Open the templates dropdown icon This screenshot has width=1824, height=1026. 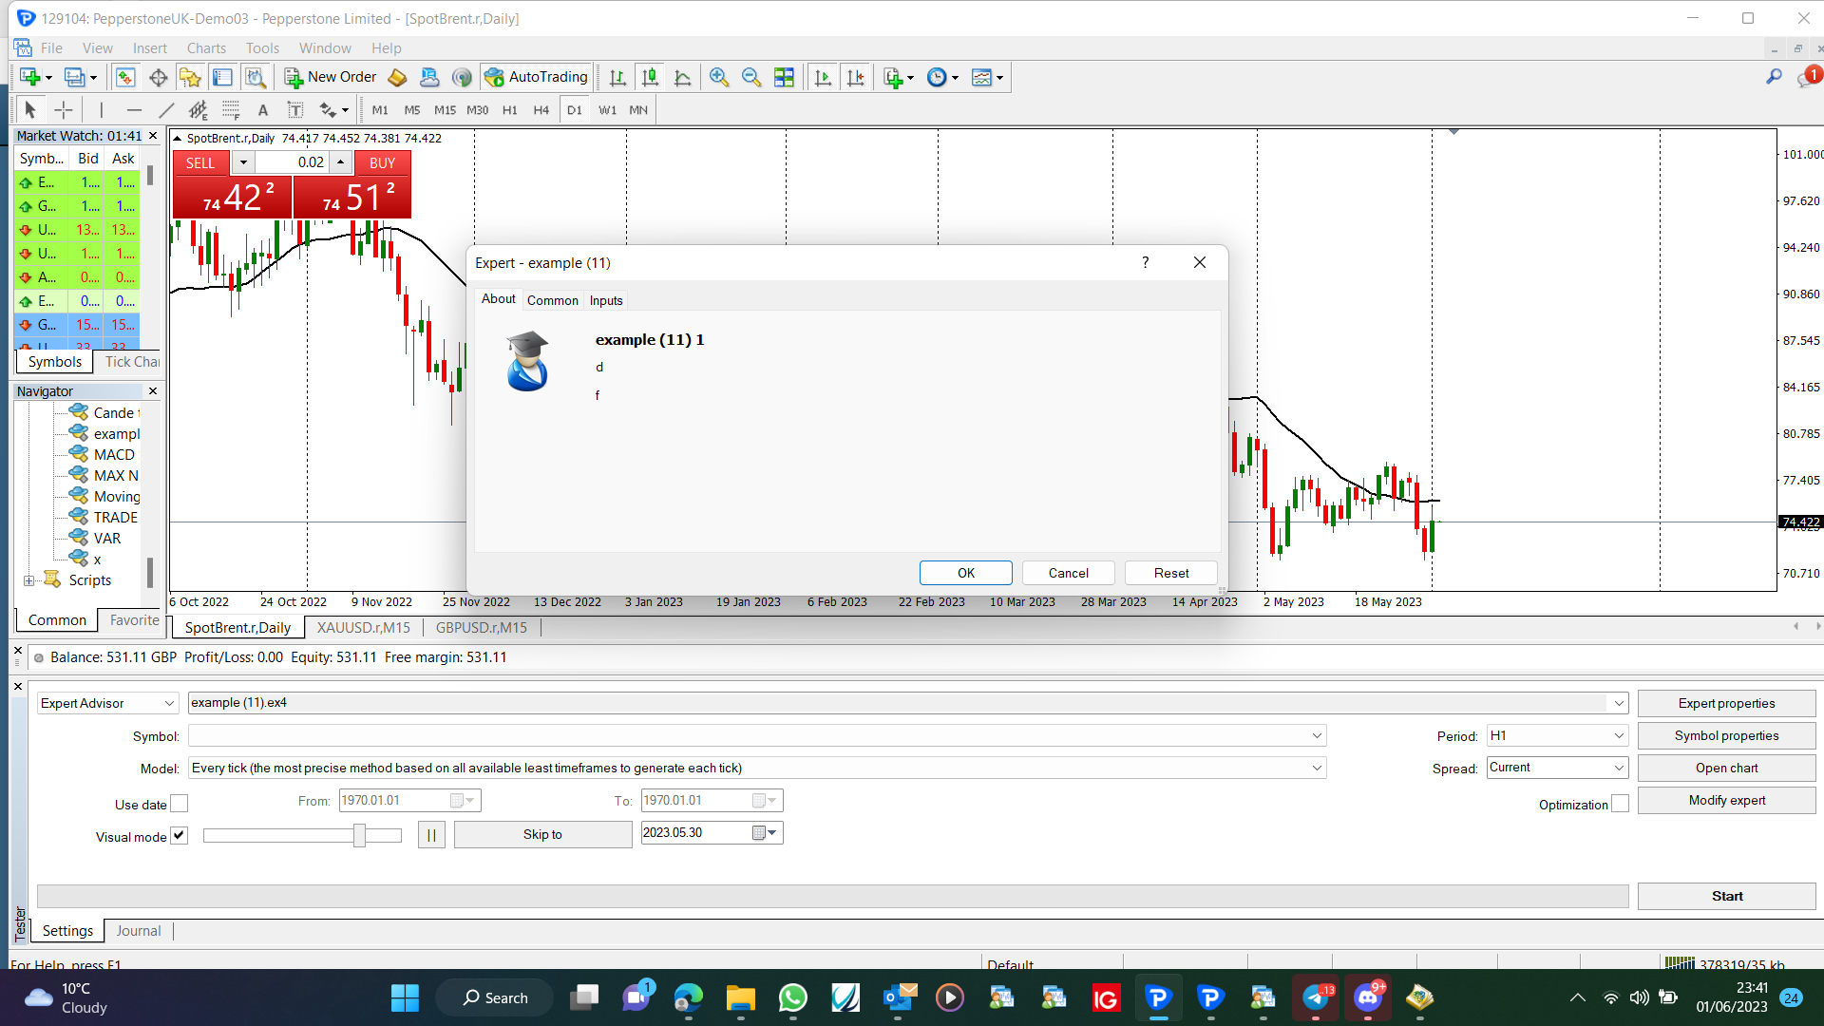pyautogui.click(x=988, y=77)
